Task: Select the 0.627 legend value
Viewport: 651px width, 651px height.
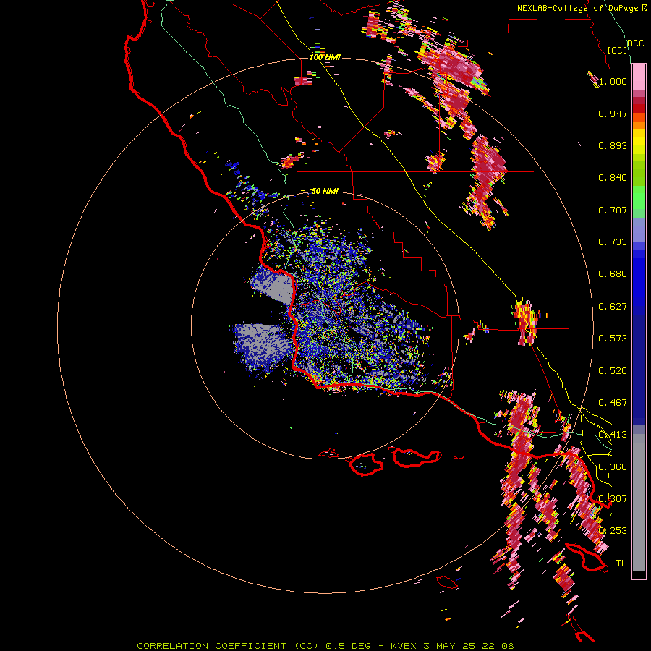Action: [x=613, y=307]
